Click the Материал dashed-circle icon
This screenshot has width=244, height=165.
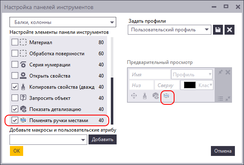pyautogui.click(x=23, y=42)
